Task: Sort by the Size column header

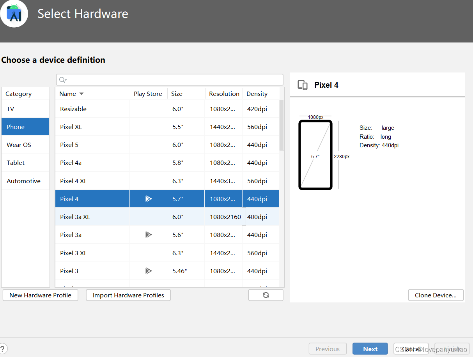Action: click(x=186, y=94)
